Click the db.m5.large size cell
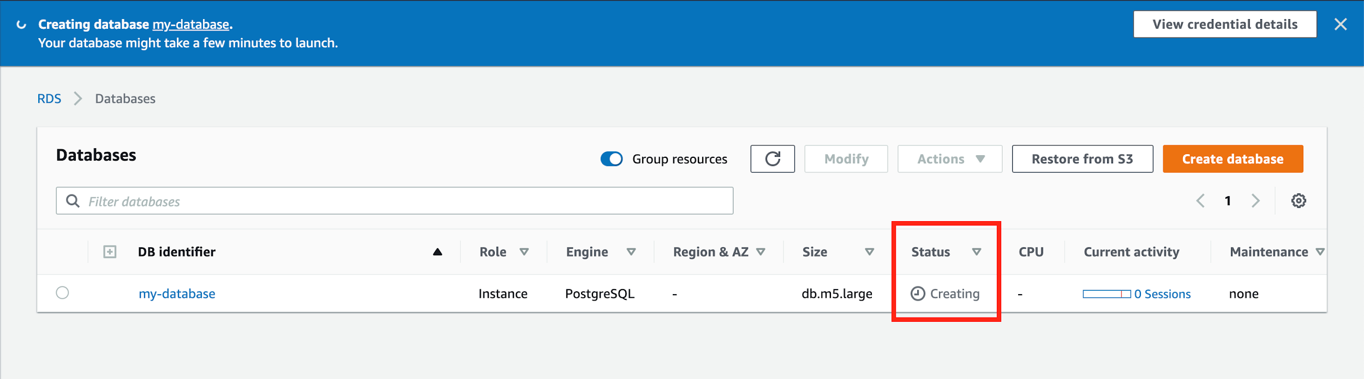The image size is (1364, 379). (x=836, y=294)
